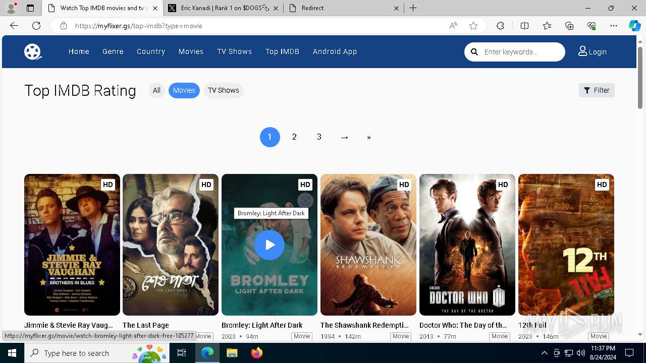Expand the Filter options
This screenshot has width=646, height=363.
pos(597,90)
